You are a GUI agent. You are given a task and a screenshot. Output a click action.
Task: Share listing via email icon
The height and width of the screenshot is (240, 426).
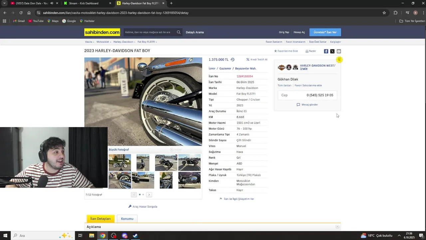coord(339,51)
